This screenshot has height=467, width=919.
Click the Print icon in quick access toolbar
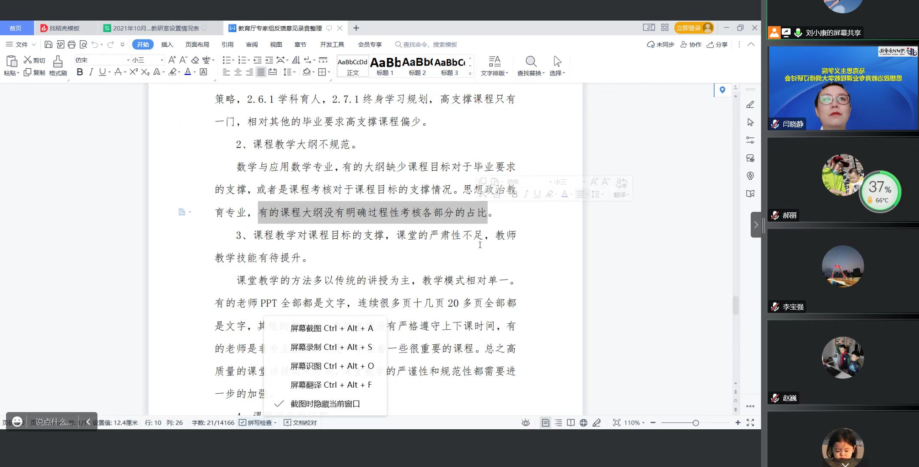click(x=72, y=44)
